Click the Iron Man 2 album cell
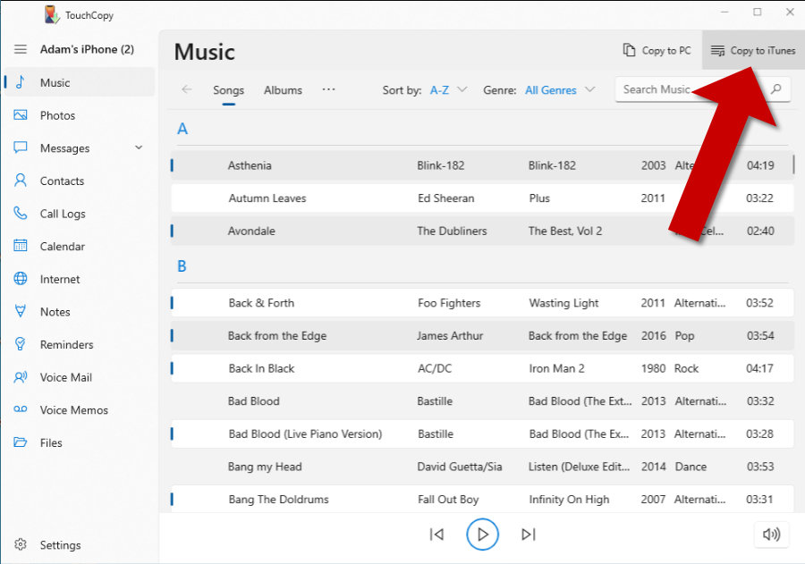This screenshot has height=564, width=805. click(x=556, y=368)
